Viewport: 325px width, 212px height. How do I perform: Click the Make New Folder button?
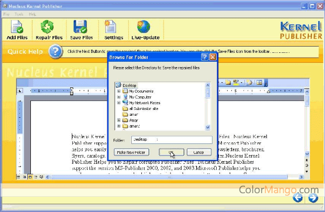click(x=131, y=152)
